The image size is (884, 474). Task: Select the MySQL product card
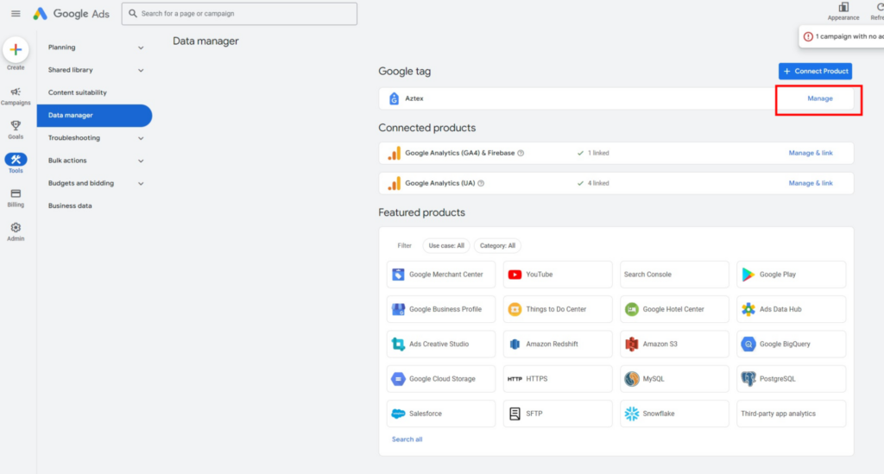(674, 379)
